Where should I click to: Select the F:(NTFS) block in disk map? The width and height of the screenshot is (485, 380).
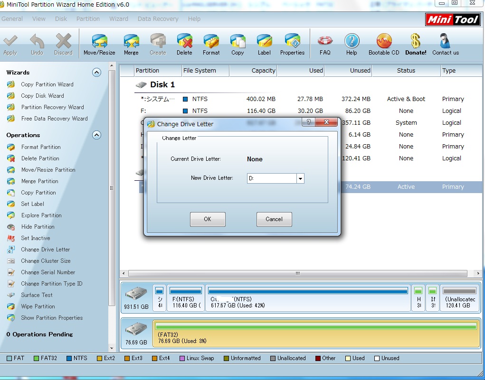tap(186, 298)
